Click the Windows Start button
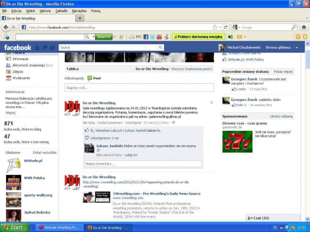This screenshot has width=310, height=232. pyautogui.click(x=14, y=228)
